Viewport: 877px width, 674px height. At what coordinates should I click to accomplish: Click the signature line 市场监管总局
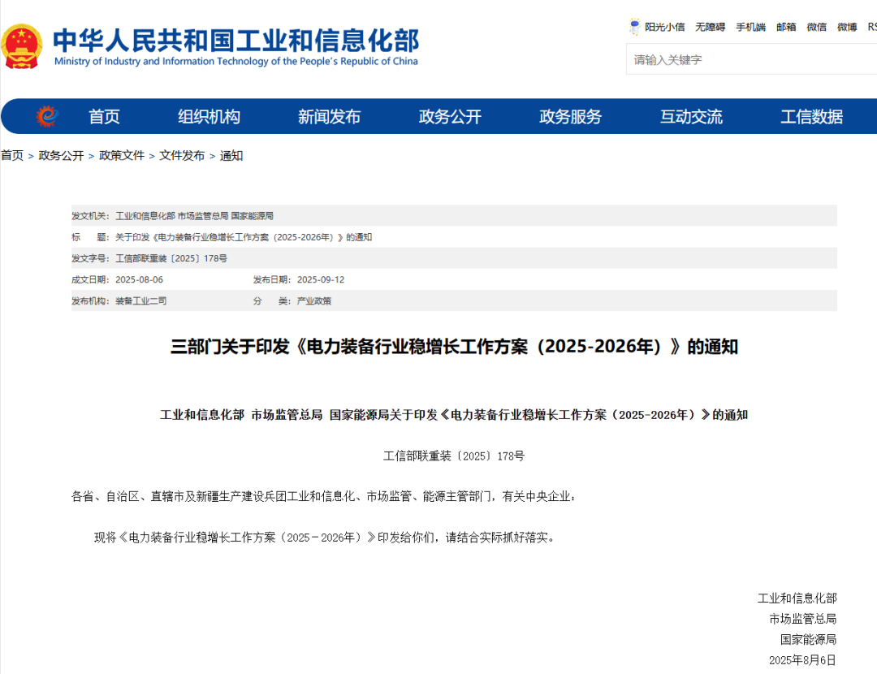(803, 619)
